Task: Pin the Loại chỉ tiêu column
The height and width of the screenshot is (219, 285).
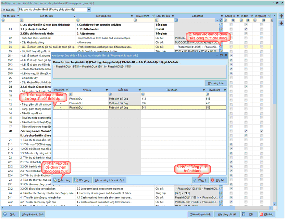Action: (x=173, y=16)
